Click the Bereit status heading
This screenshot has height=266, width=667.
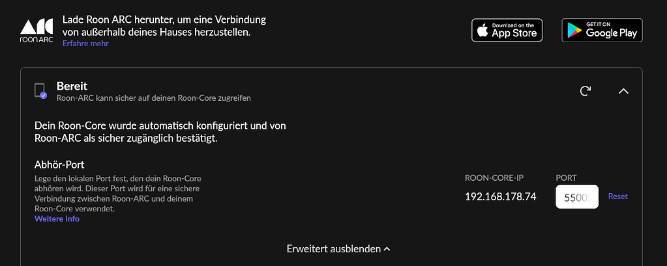point(72,86)
